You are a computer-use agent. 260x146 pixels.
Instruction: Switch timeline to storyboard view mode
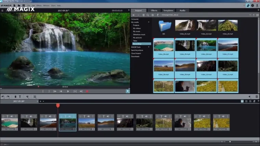point(242,101)
